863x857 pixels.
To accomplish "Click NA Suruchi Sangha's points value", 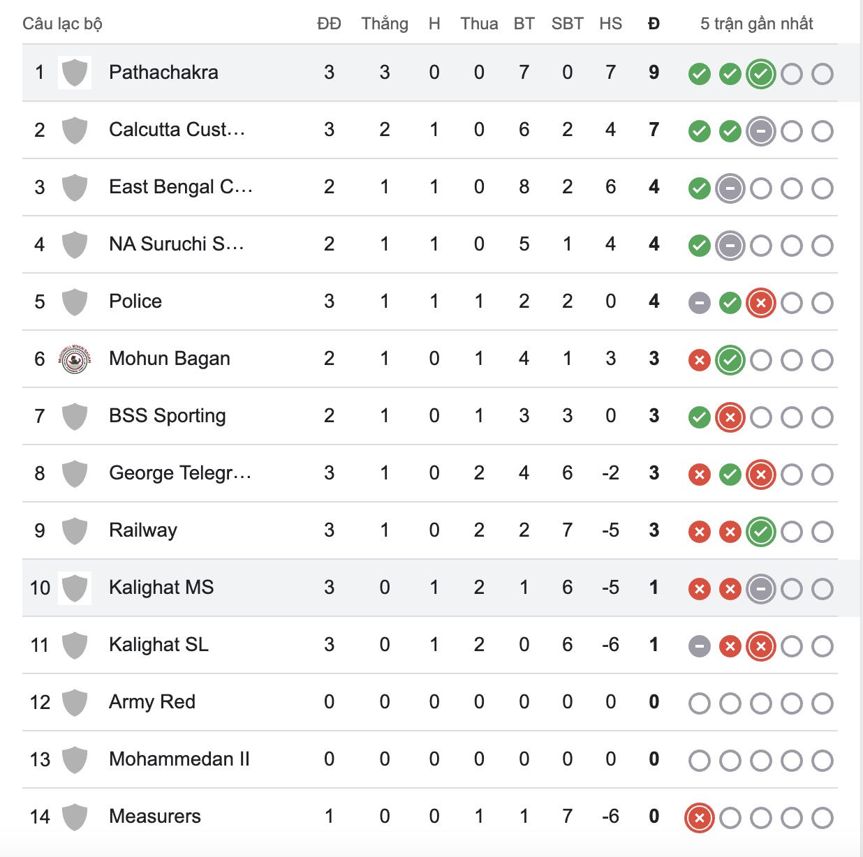I will [654, 244].
